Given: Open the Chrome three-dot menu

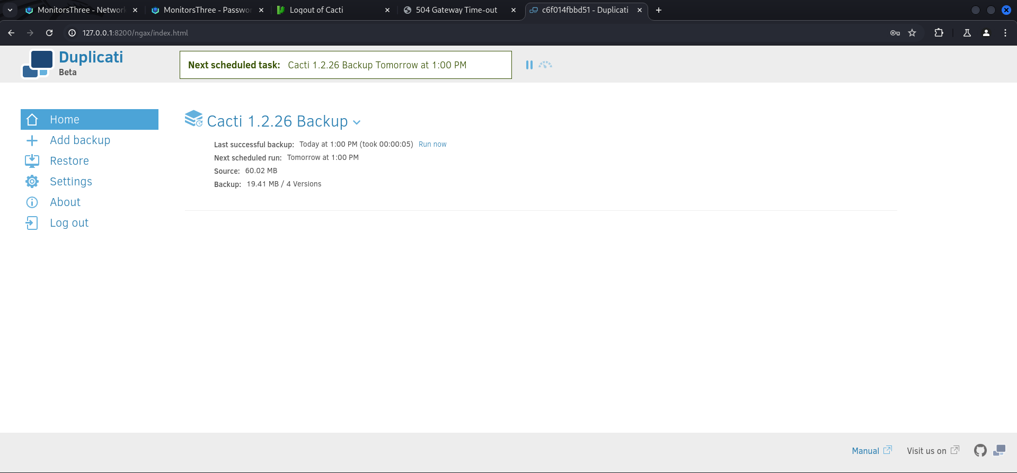Looking at the screenshot, I should pyautogui.click(x=1005, y=33).
